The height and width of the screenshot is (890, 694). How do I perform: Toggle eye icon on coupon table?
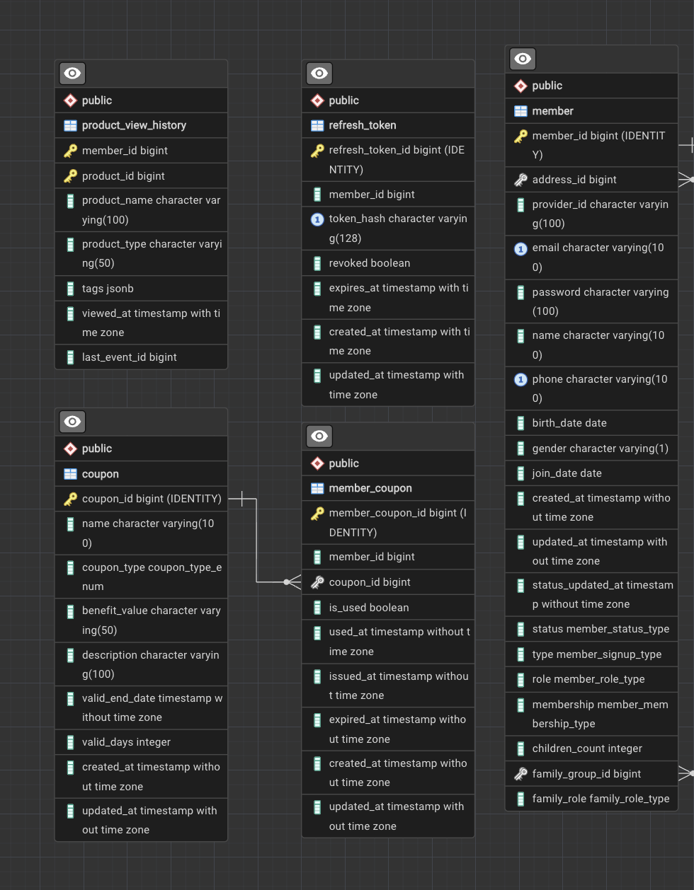(72, 422)
